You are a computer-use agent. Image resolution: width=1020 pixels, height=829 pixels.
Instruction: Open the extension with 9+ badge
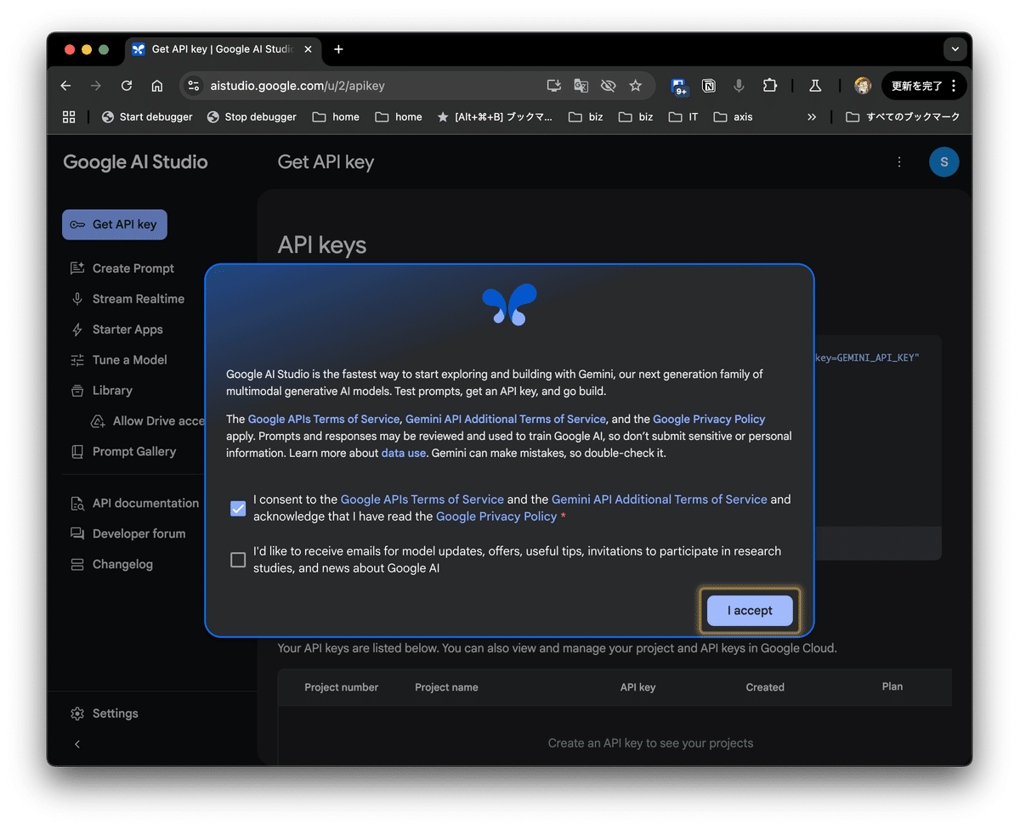(679, 87)
